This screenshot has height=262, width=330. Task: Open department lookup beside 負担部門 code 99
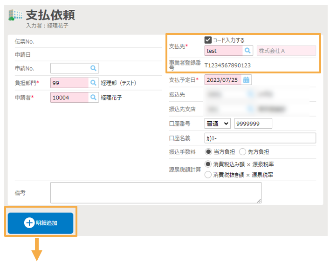click(x=94, y=83)
